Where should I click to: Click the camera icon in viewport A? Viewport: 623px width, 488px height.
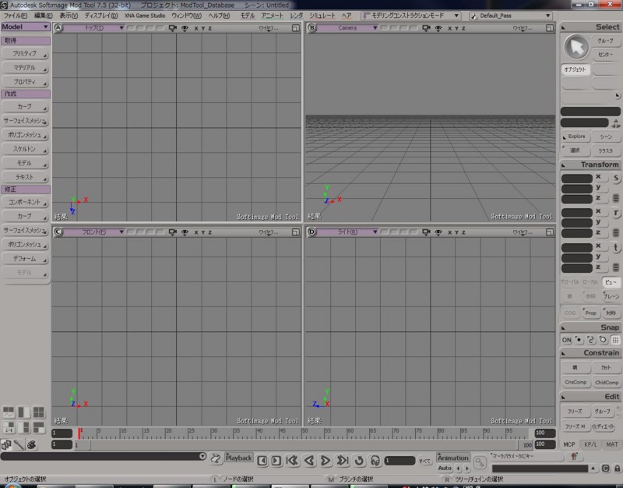(x=172, y=28)
